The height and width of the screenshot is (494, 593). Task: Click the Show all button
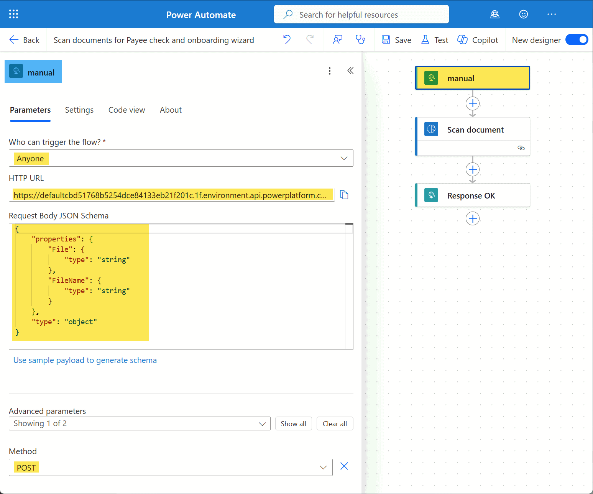[293, 423]
